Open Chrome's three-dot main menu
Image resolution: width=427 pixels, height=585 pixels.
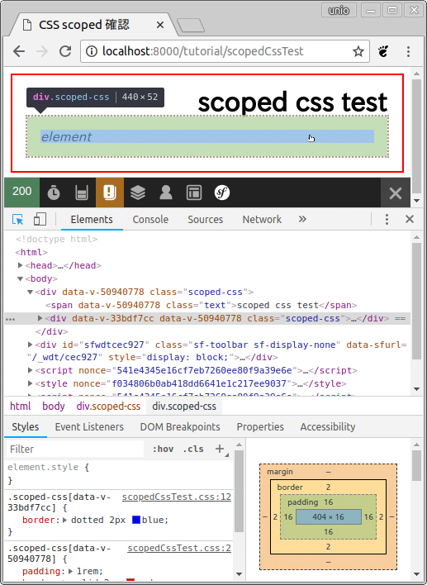click(408, 51)
